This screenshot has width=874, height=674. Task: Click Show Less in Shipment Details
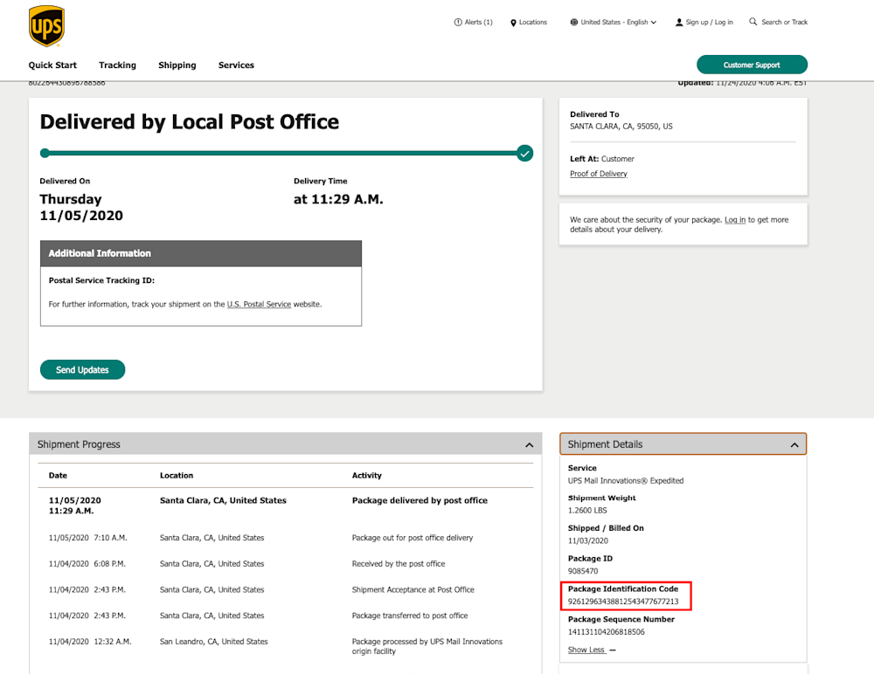pyautogui.click(x=586, y=650)
